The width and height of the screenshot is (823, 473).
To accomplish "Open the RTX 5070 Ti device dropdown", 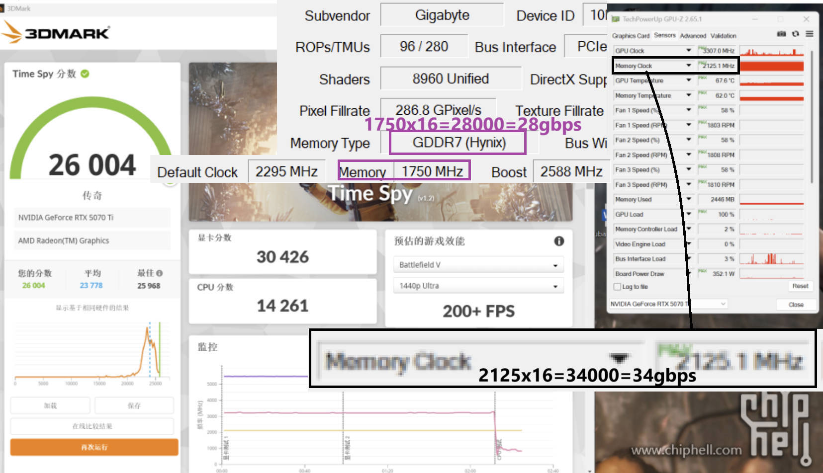I will point(722,305).
